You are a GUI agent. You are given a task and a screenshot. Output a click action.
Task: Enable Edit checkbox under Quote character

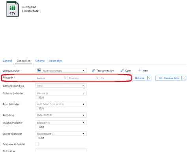click(x=37, y=138)
